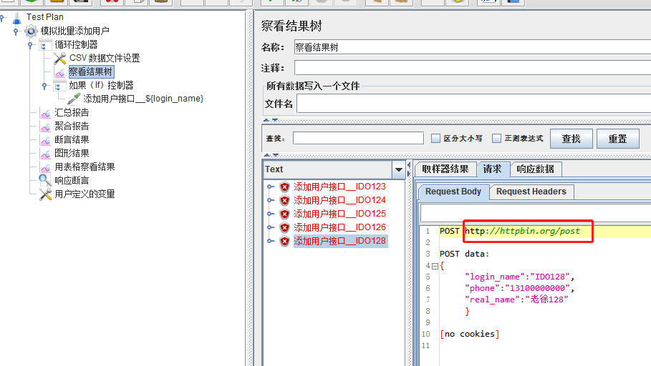Click into the 注释 comment field
Viewport: 651px width, 366px height.
(473, 68)
